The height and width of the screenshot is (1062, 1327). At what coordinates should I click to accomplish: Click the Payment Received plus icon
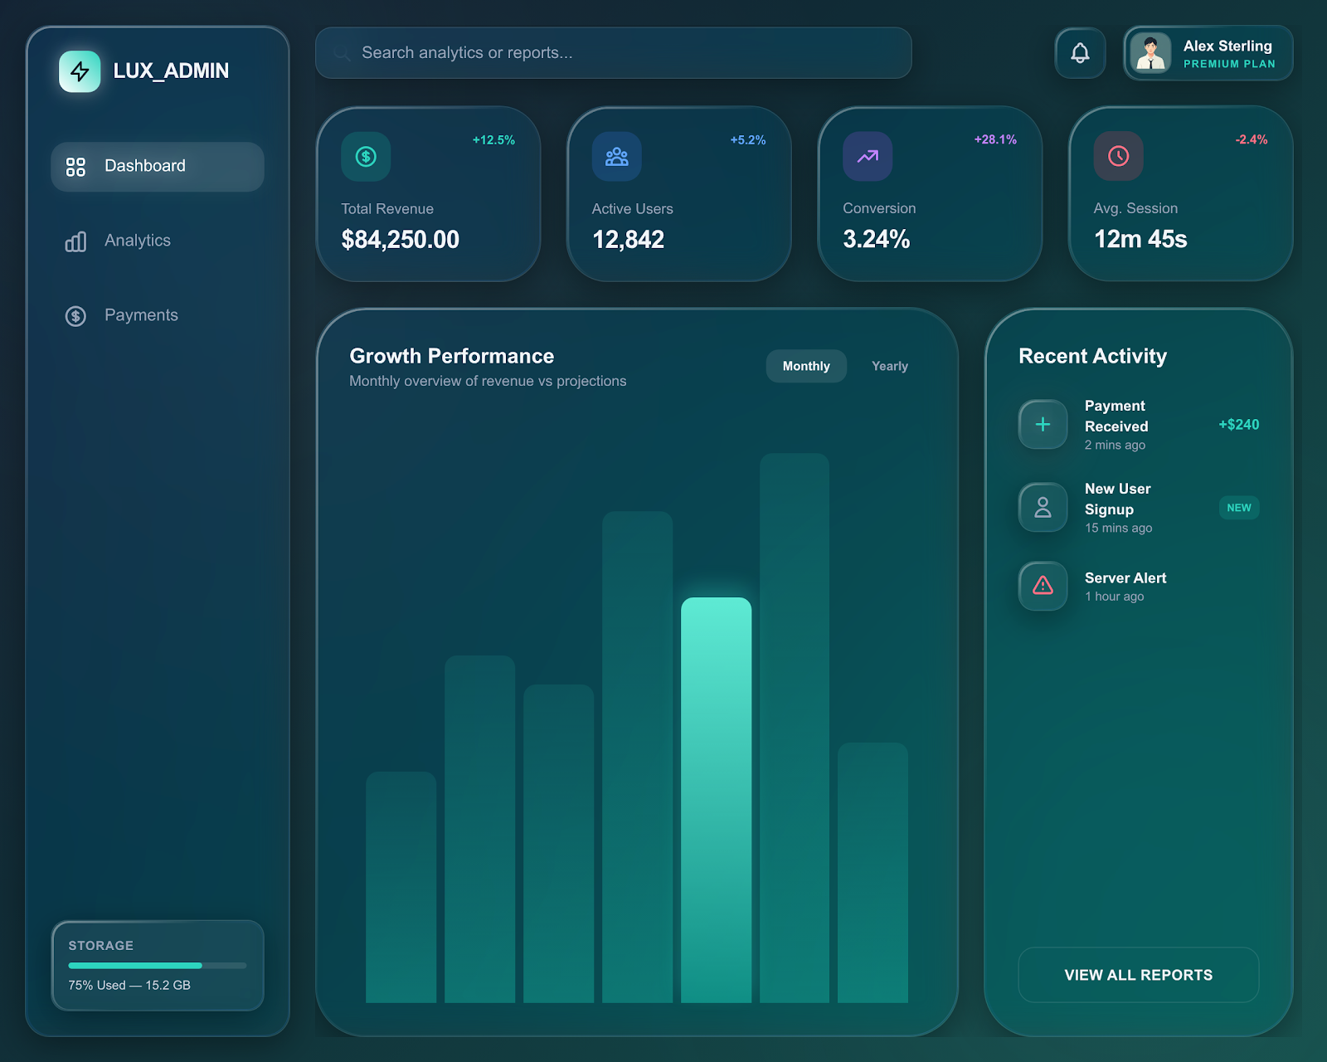(1043, 424)
